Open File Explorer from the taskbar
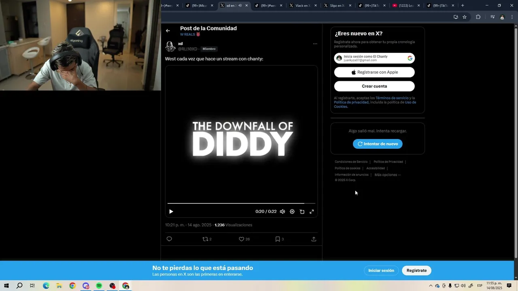The width and height of the screenshot is (518, 291). [x=59, y=286]
